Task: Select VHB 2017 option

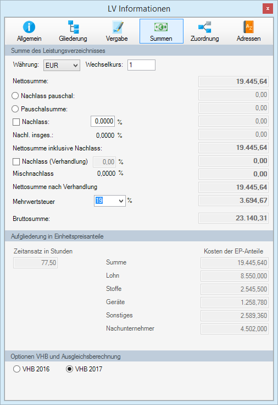Action: point(69,369)
